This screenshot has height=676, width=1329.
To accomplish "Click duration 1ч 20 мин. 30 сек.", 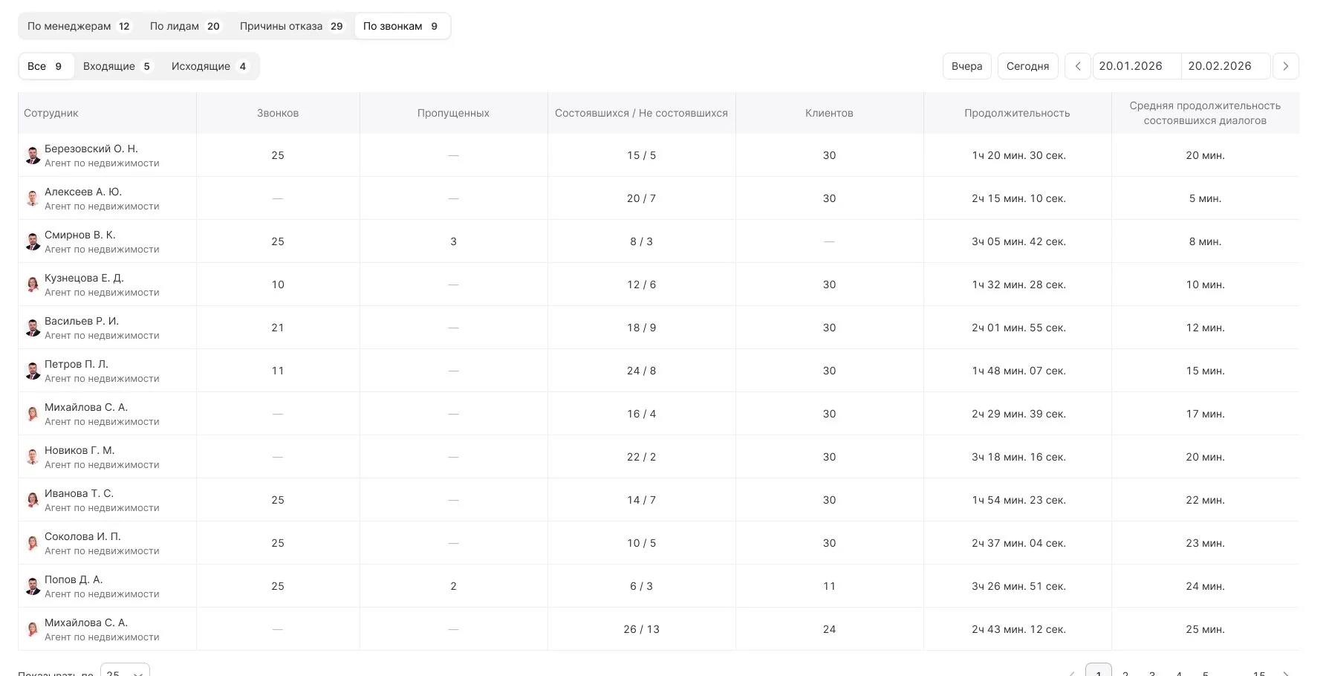I will 1018,155.
